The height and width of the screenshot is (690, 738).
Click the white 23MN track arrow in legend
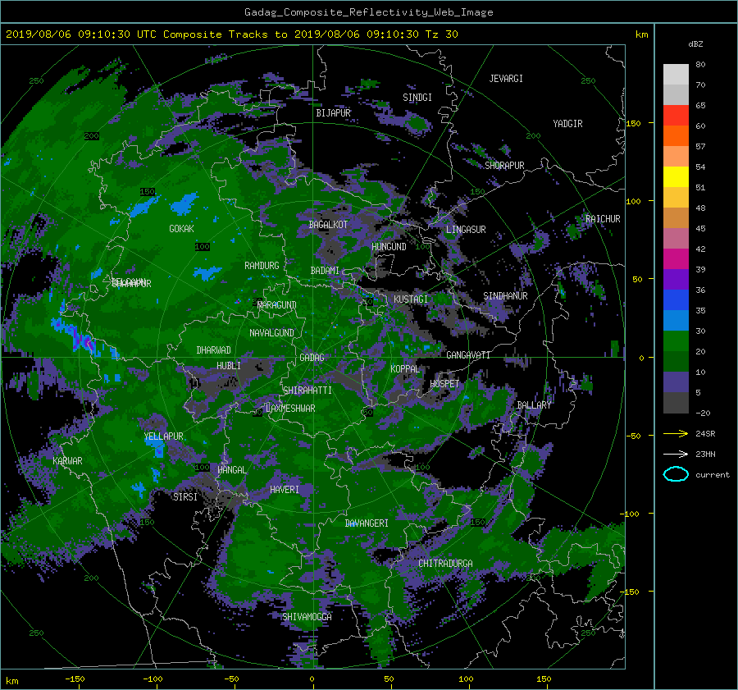[x=676, y=454]
